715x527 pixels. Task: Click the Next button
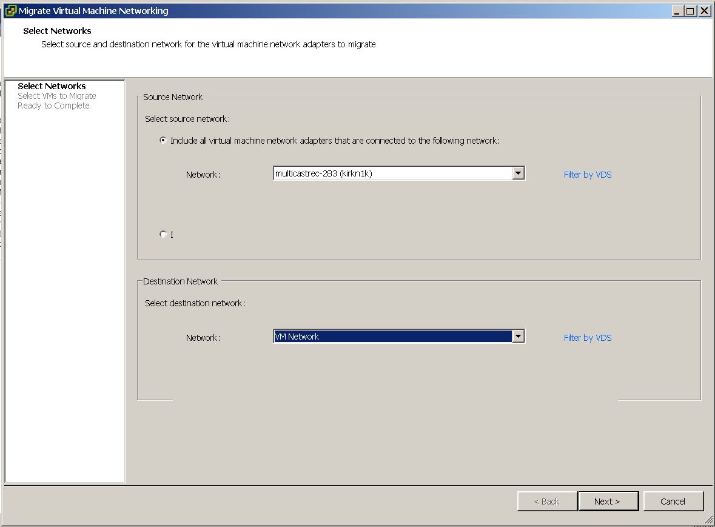tap(608, 502)
